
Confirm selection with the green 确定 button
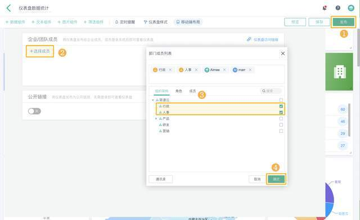[x=276, y=179]
